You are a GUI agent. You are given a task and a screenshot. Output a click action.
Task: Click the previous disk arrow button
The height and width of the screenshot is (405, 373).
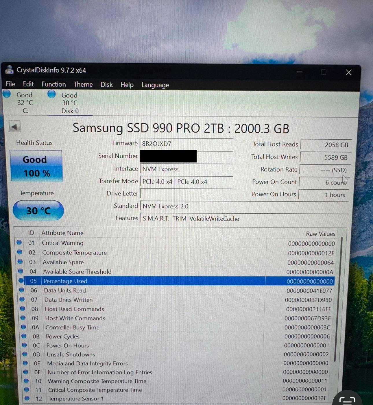pyautogui.click(x=14, y=127)
